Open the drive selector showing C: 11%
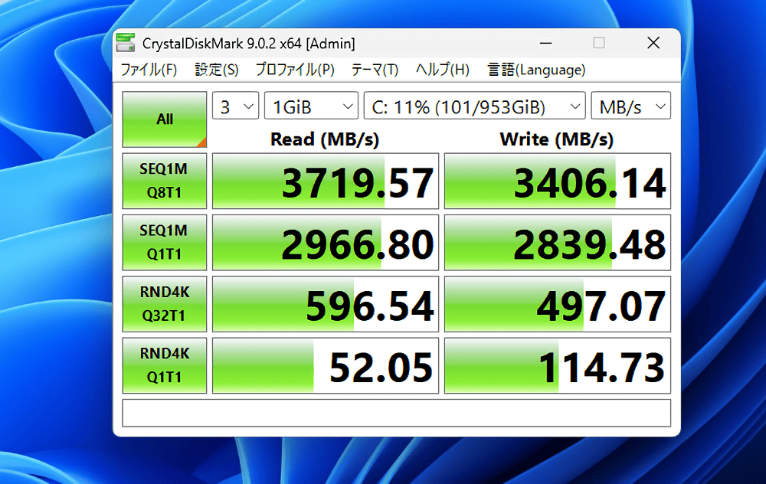This screenshot has height=484, width=766. coord(473,105)
